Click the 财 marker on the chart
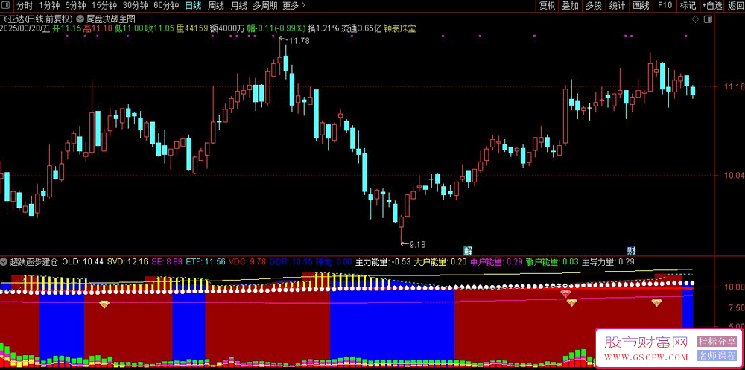 630,251
